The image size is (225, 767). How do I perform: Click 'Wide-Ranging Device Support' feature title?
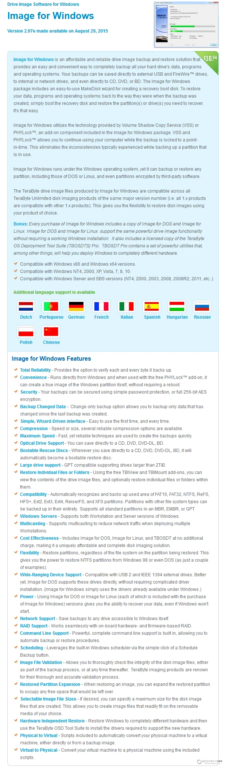click(x=51, y=575)
